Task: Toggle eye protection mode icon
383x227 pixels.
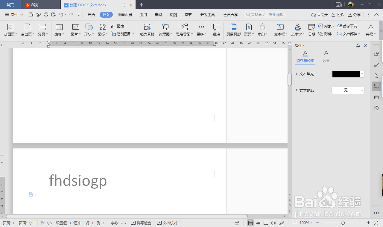Action: pos(237,223)
